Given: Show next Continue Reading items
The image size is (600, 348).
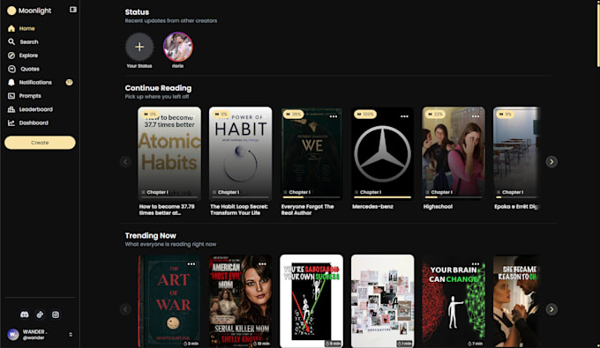Looking at the screenshot, I should (551, 161).
